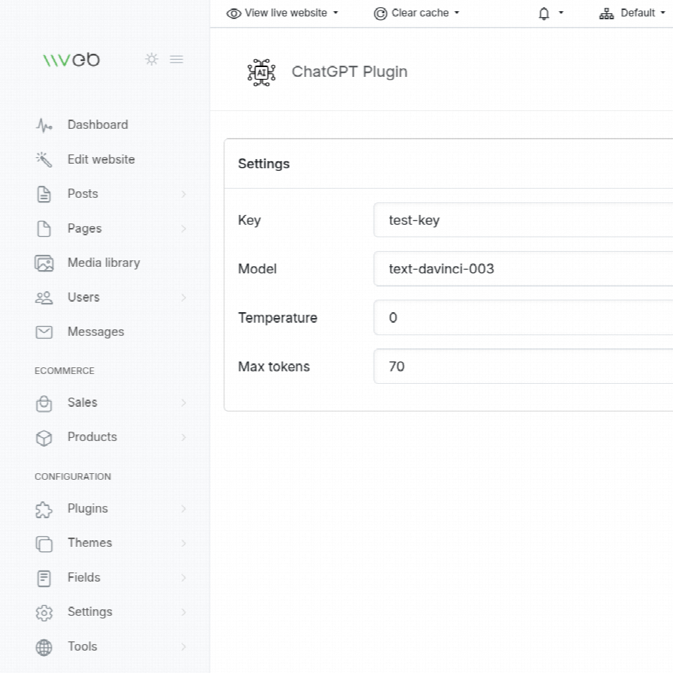
Task: Collapse the sidebar with hamburger icon
Action: click(x=176, y=59)
